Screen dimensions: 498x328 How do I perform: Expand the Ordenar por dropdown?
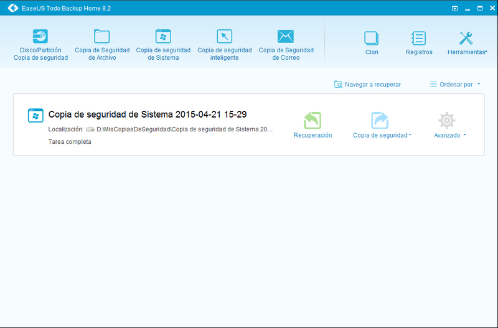tap(455, 85)
